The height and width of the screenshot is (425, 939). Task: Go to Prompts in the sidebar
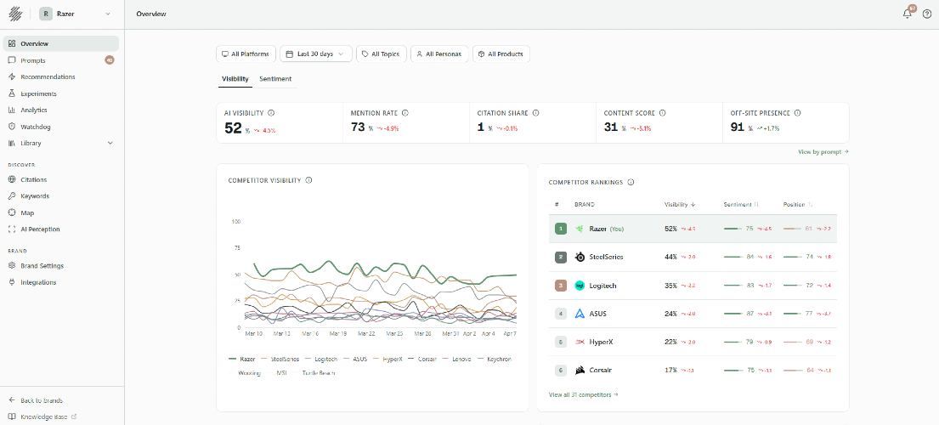[33, 60]
